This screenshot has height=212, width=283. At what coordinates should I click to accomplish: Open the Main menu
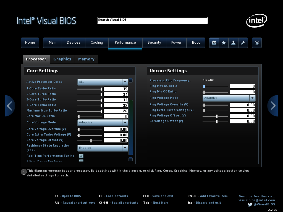(53, 43)
